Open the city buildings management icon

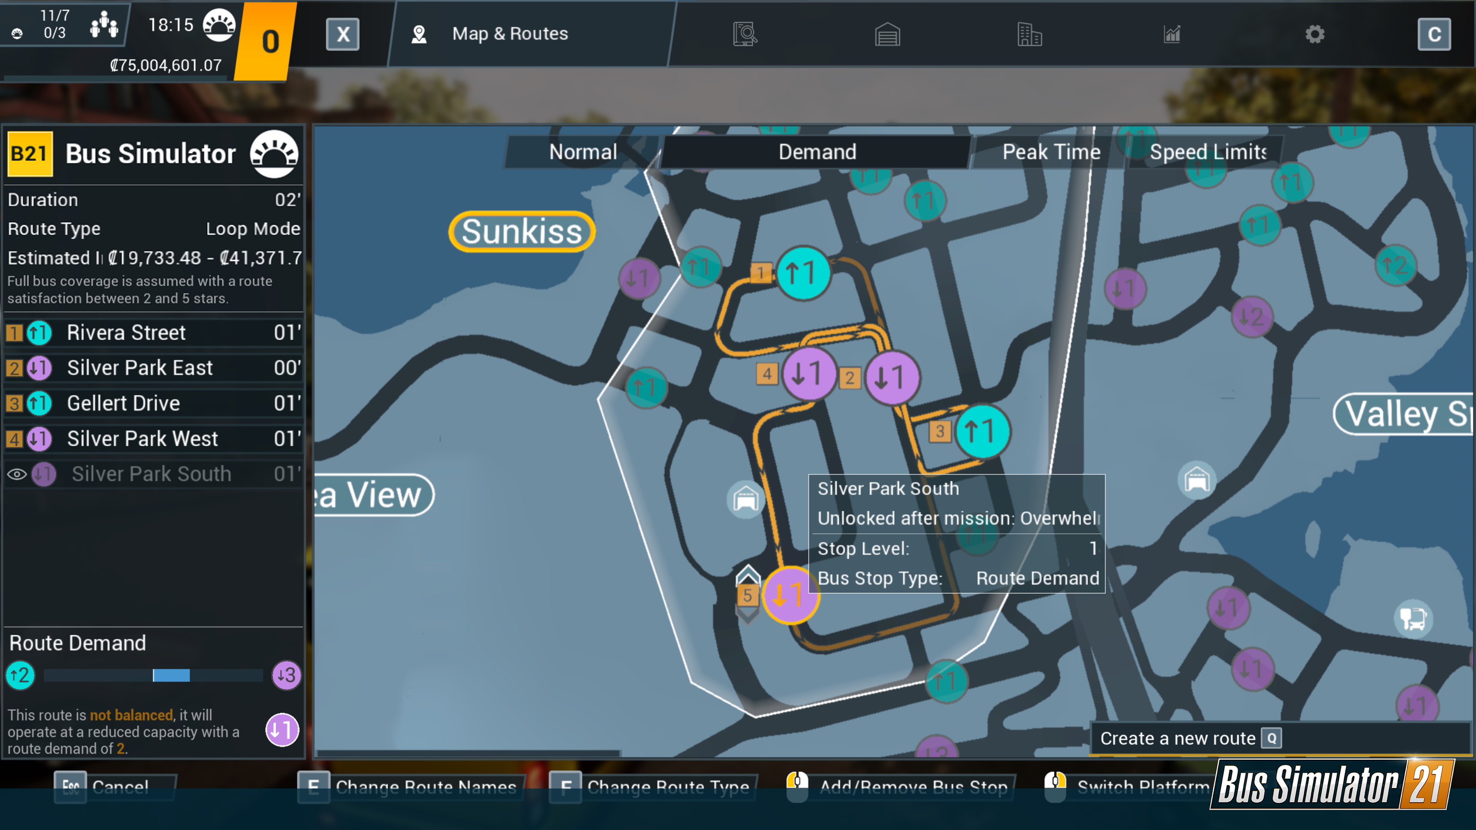click(x=1030, y=34)
